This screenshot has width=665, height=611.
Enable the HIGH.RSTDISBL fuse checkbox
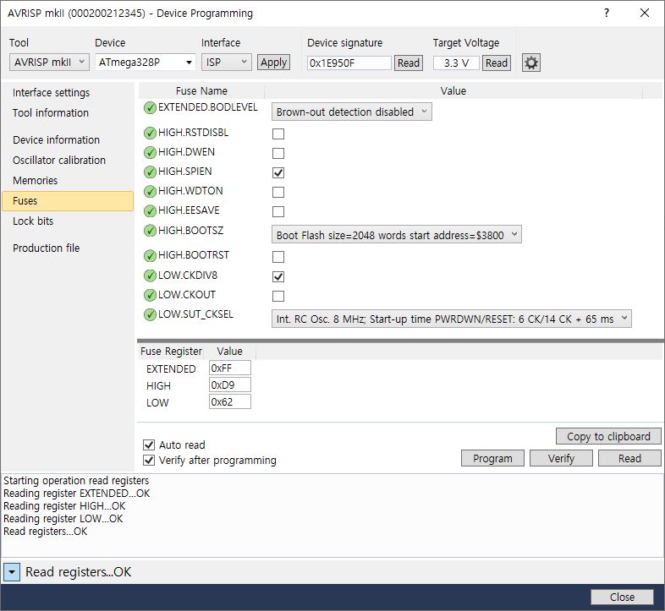[278, 134]
